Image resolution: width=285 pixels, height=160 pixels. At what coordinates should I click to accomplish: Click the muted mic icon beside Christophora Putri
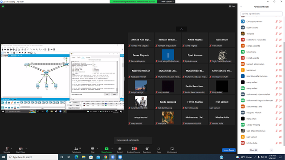pyautogui.click(x=277, y=21)
